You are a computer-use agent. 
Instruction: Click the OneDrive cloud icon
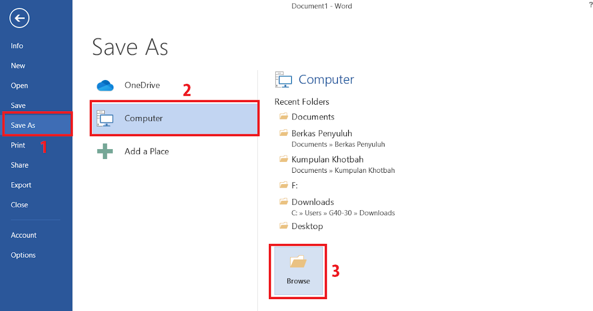pos(105,85)
